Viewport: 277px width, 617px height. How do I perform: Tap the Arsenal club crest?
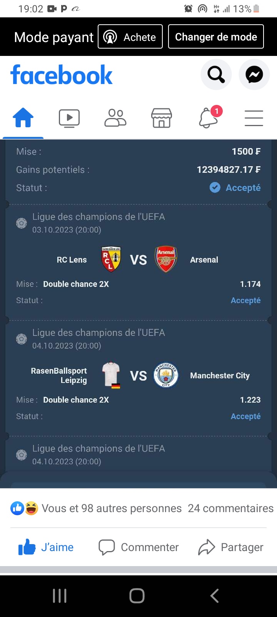click(x=166, y=259)
